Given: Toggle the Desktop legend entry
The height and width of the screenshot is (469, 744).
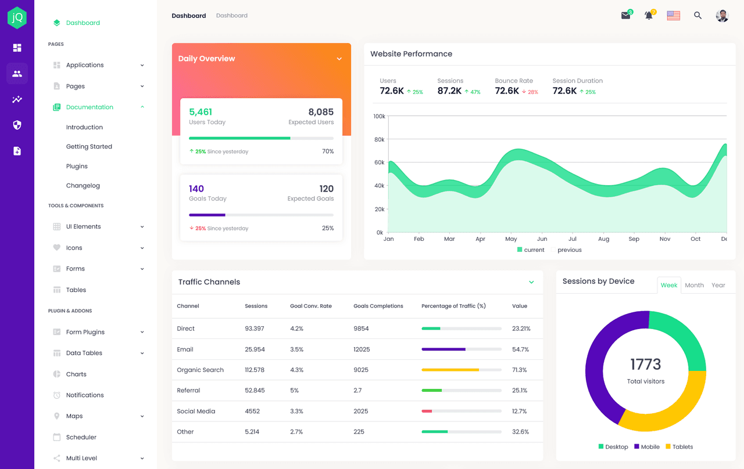Looking at the screenshot, I should (613, 446).
